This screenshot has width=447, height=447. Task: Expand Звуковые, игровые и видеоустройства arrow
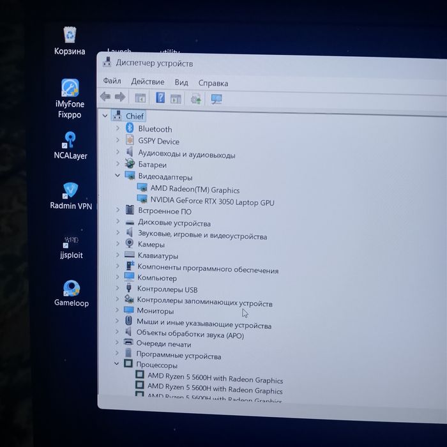pyautogui.click(x=117, y=232)
